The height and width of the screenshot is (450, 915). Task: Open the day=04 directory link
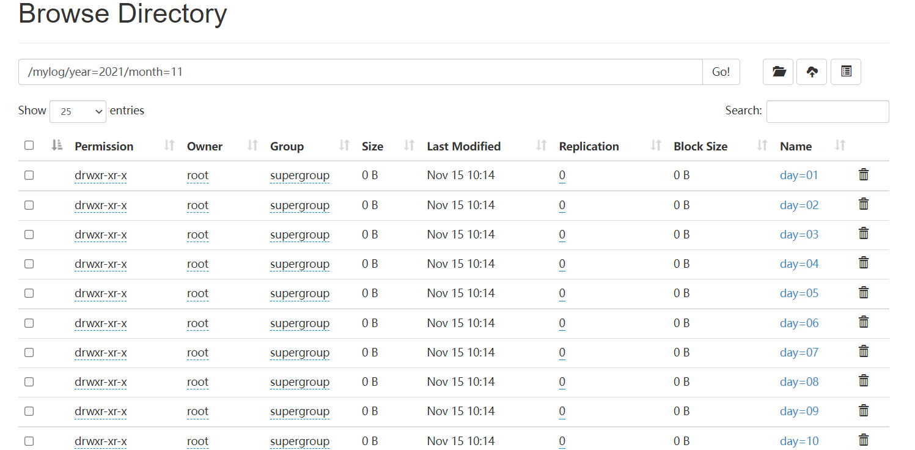coord(799,264)
